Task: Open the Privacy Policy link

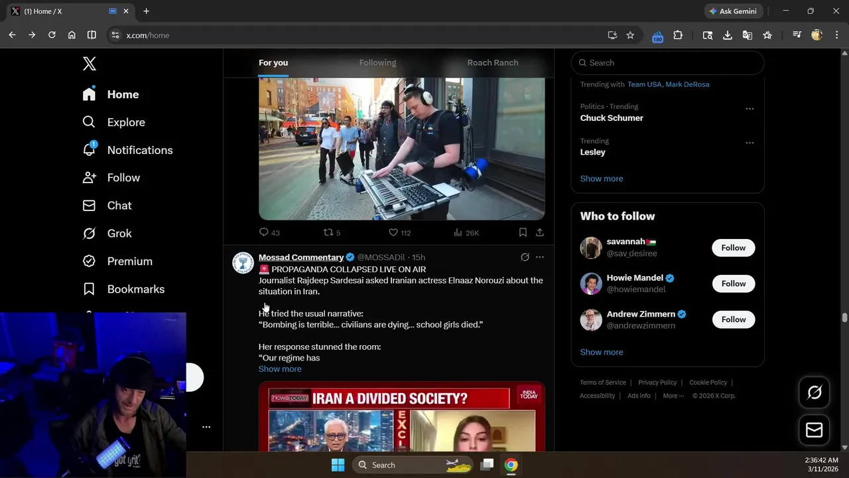Action: [x=657, y=382]
